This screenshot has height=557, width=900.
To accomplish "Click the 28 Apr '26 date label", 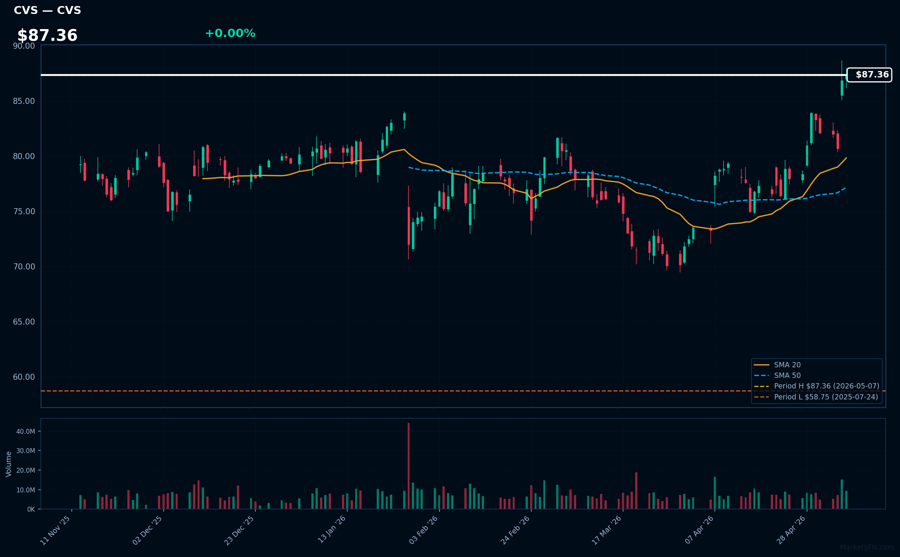I will [x=791, y=530].
